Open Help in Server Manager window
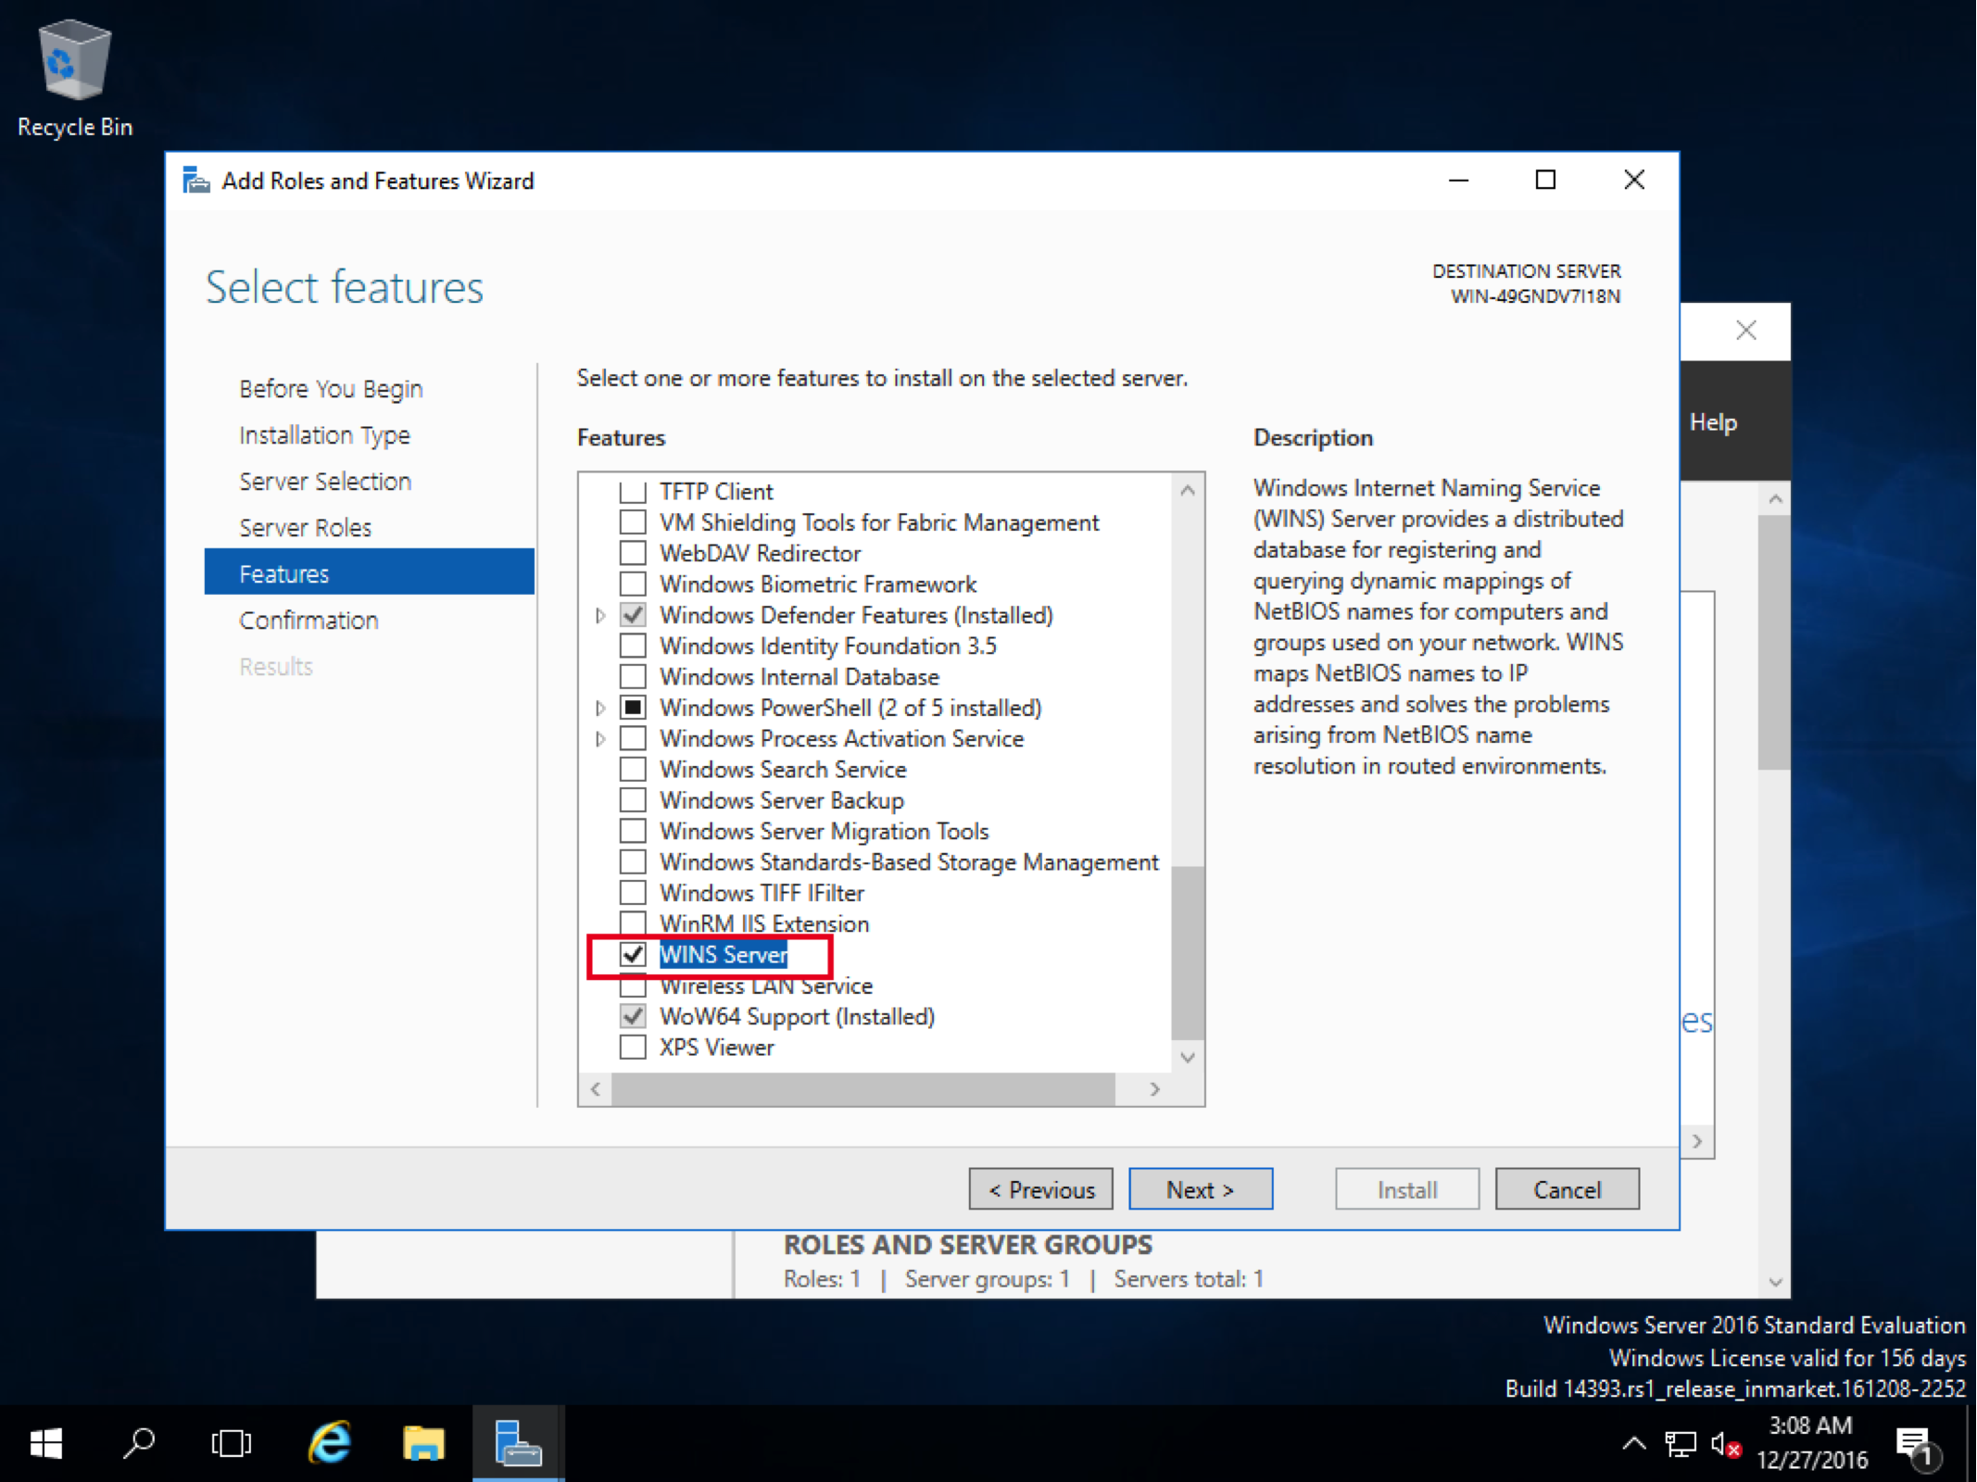 tap(1713, 422)
